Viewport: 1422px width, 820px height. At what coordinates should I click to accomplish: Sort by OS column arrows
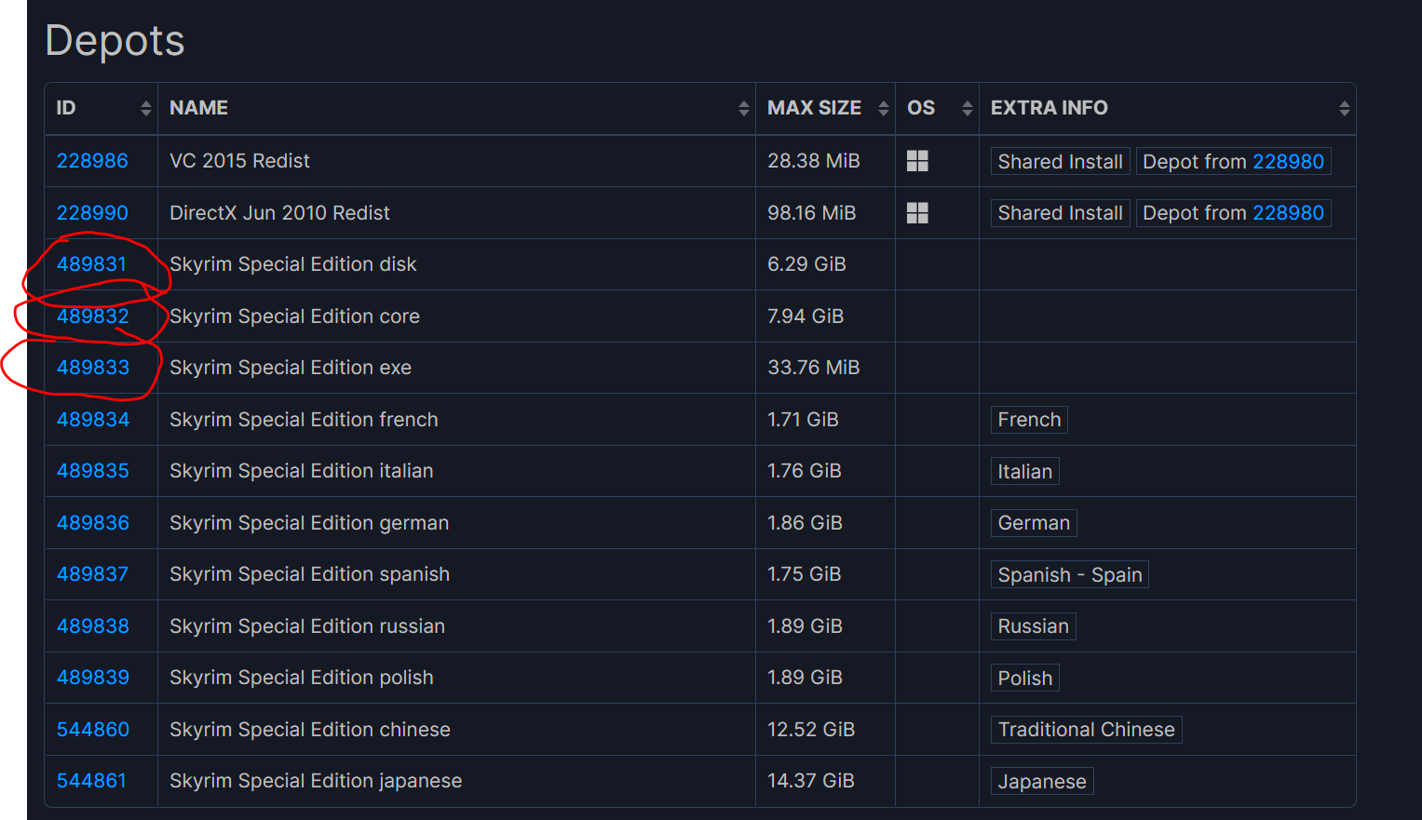point(968,108)
